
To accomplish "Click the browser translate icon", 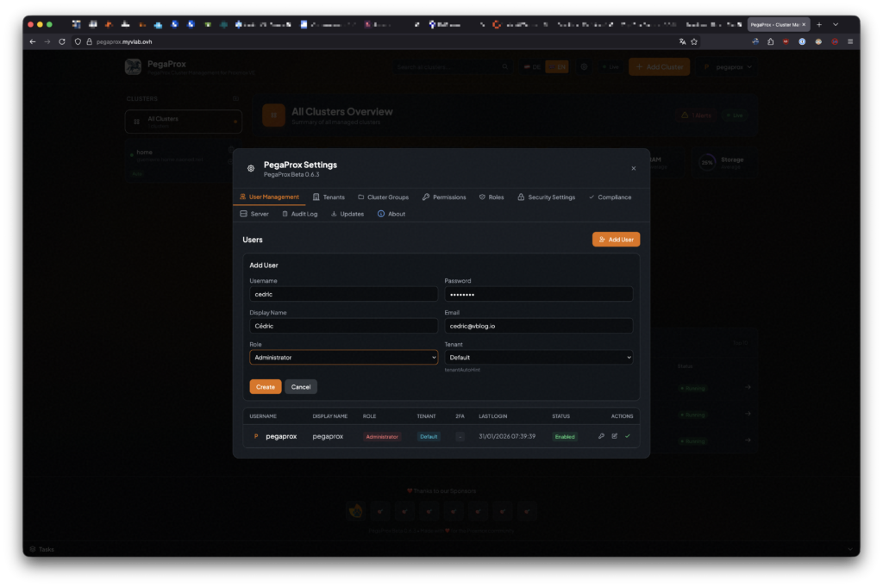I will [x=682, y=41].
